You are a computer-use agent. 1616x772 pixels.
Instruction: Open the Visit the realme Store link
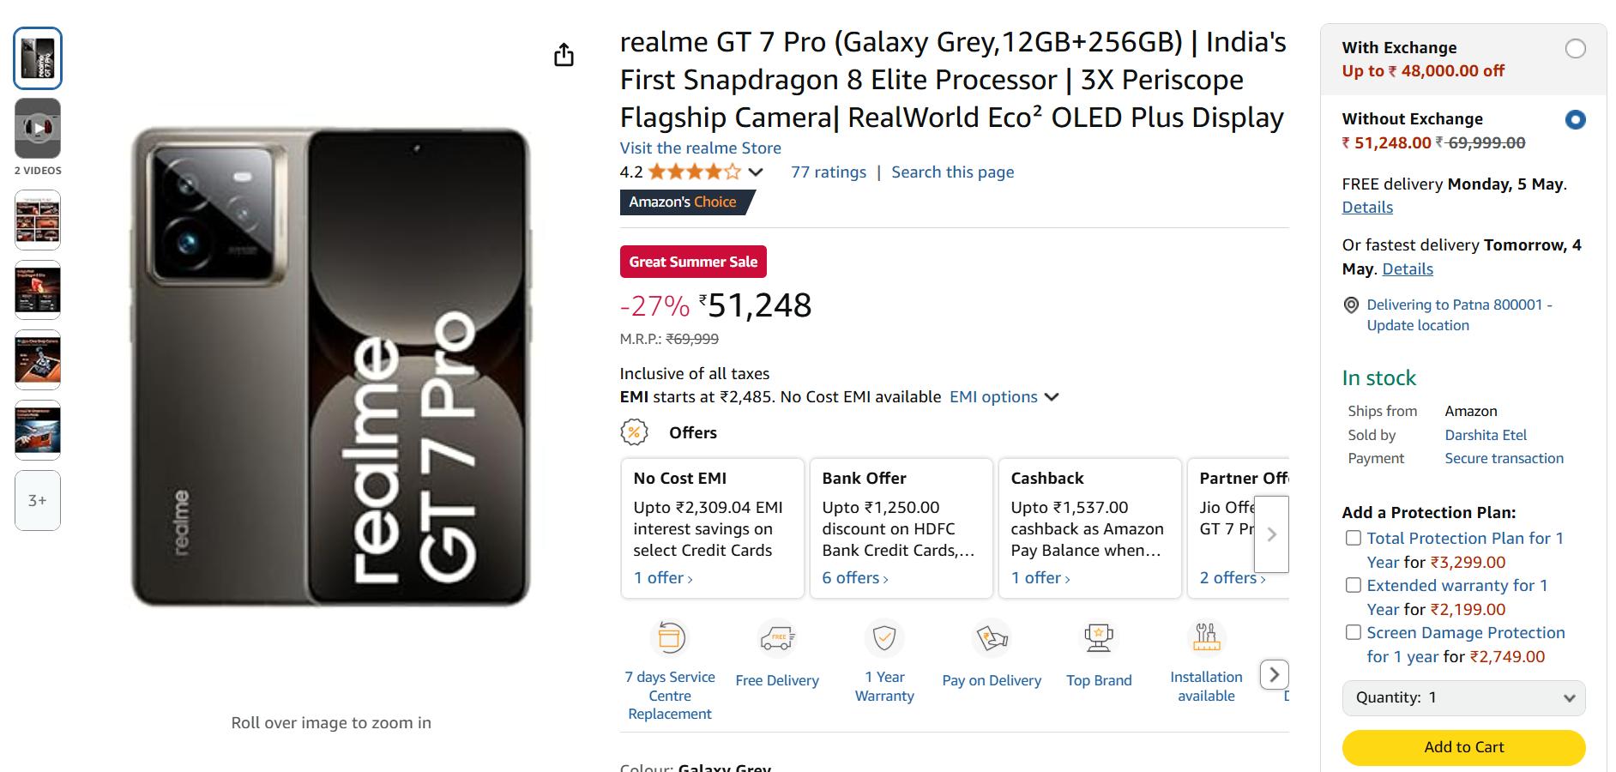click(x=700, y=148)
